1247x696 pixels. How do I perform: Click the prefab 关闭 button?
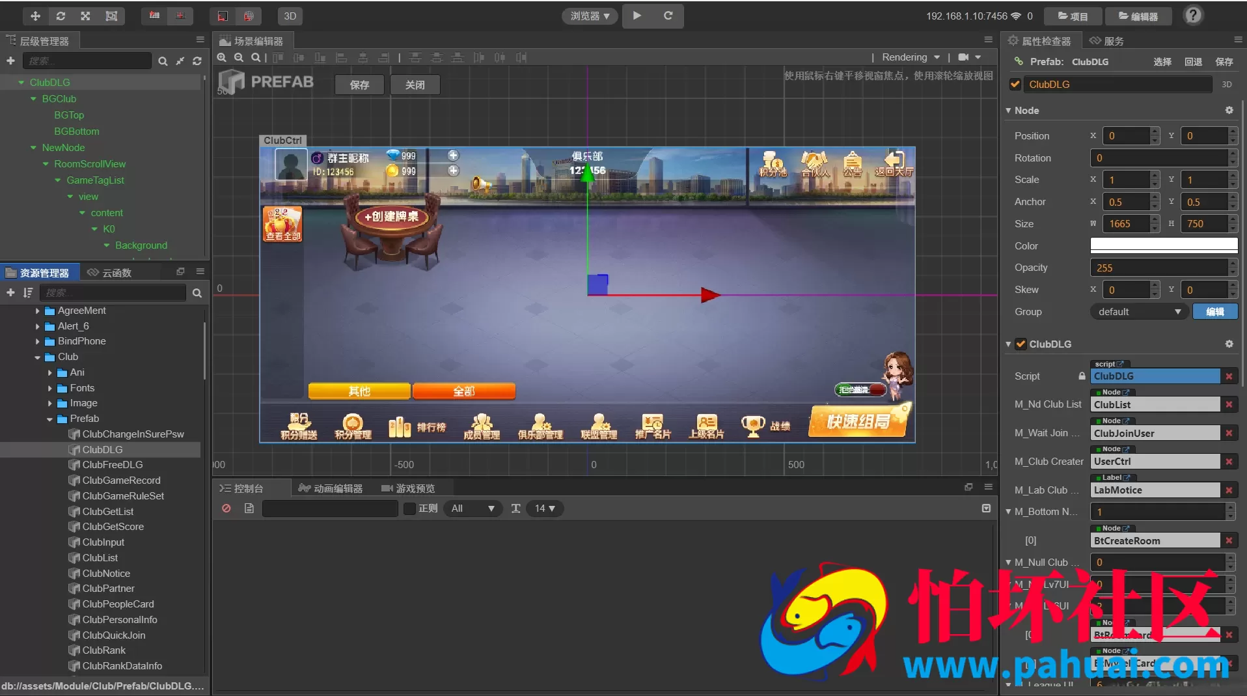tap(415, 85)
